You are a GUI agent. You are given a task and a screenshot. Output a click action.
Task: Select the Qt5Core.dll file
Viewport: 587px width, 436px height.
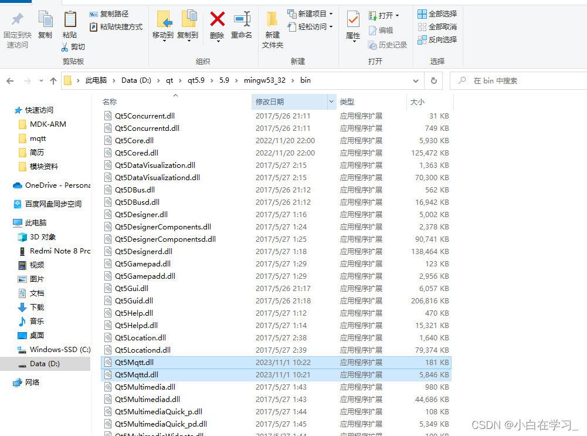(x=276, y=140)
